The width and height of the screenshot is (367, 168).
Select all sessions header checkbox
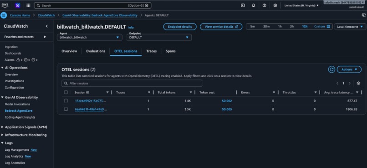[x=66, y=92]
